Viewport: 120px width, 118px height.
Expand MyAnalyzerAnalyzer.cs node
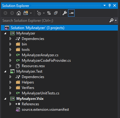[x=10, y=55]
